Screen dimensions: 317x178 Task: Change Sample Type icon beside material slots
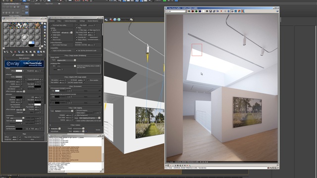click(45, 24)
